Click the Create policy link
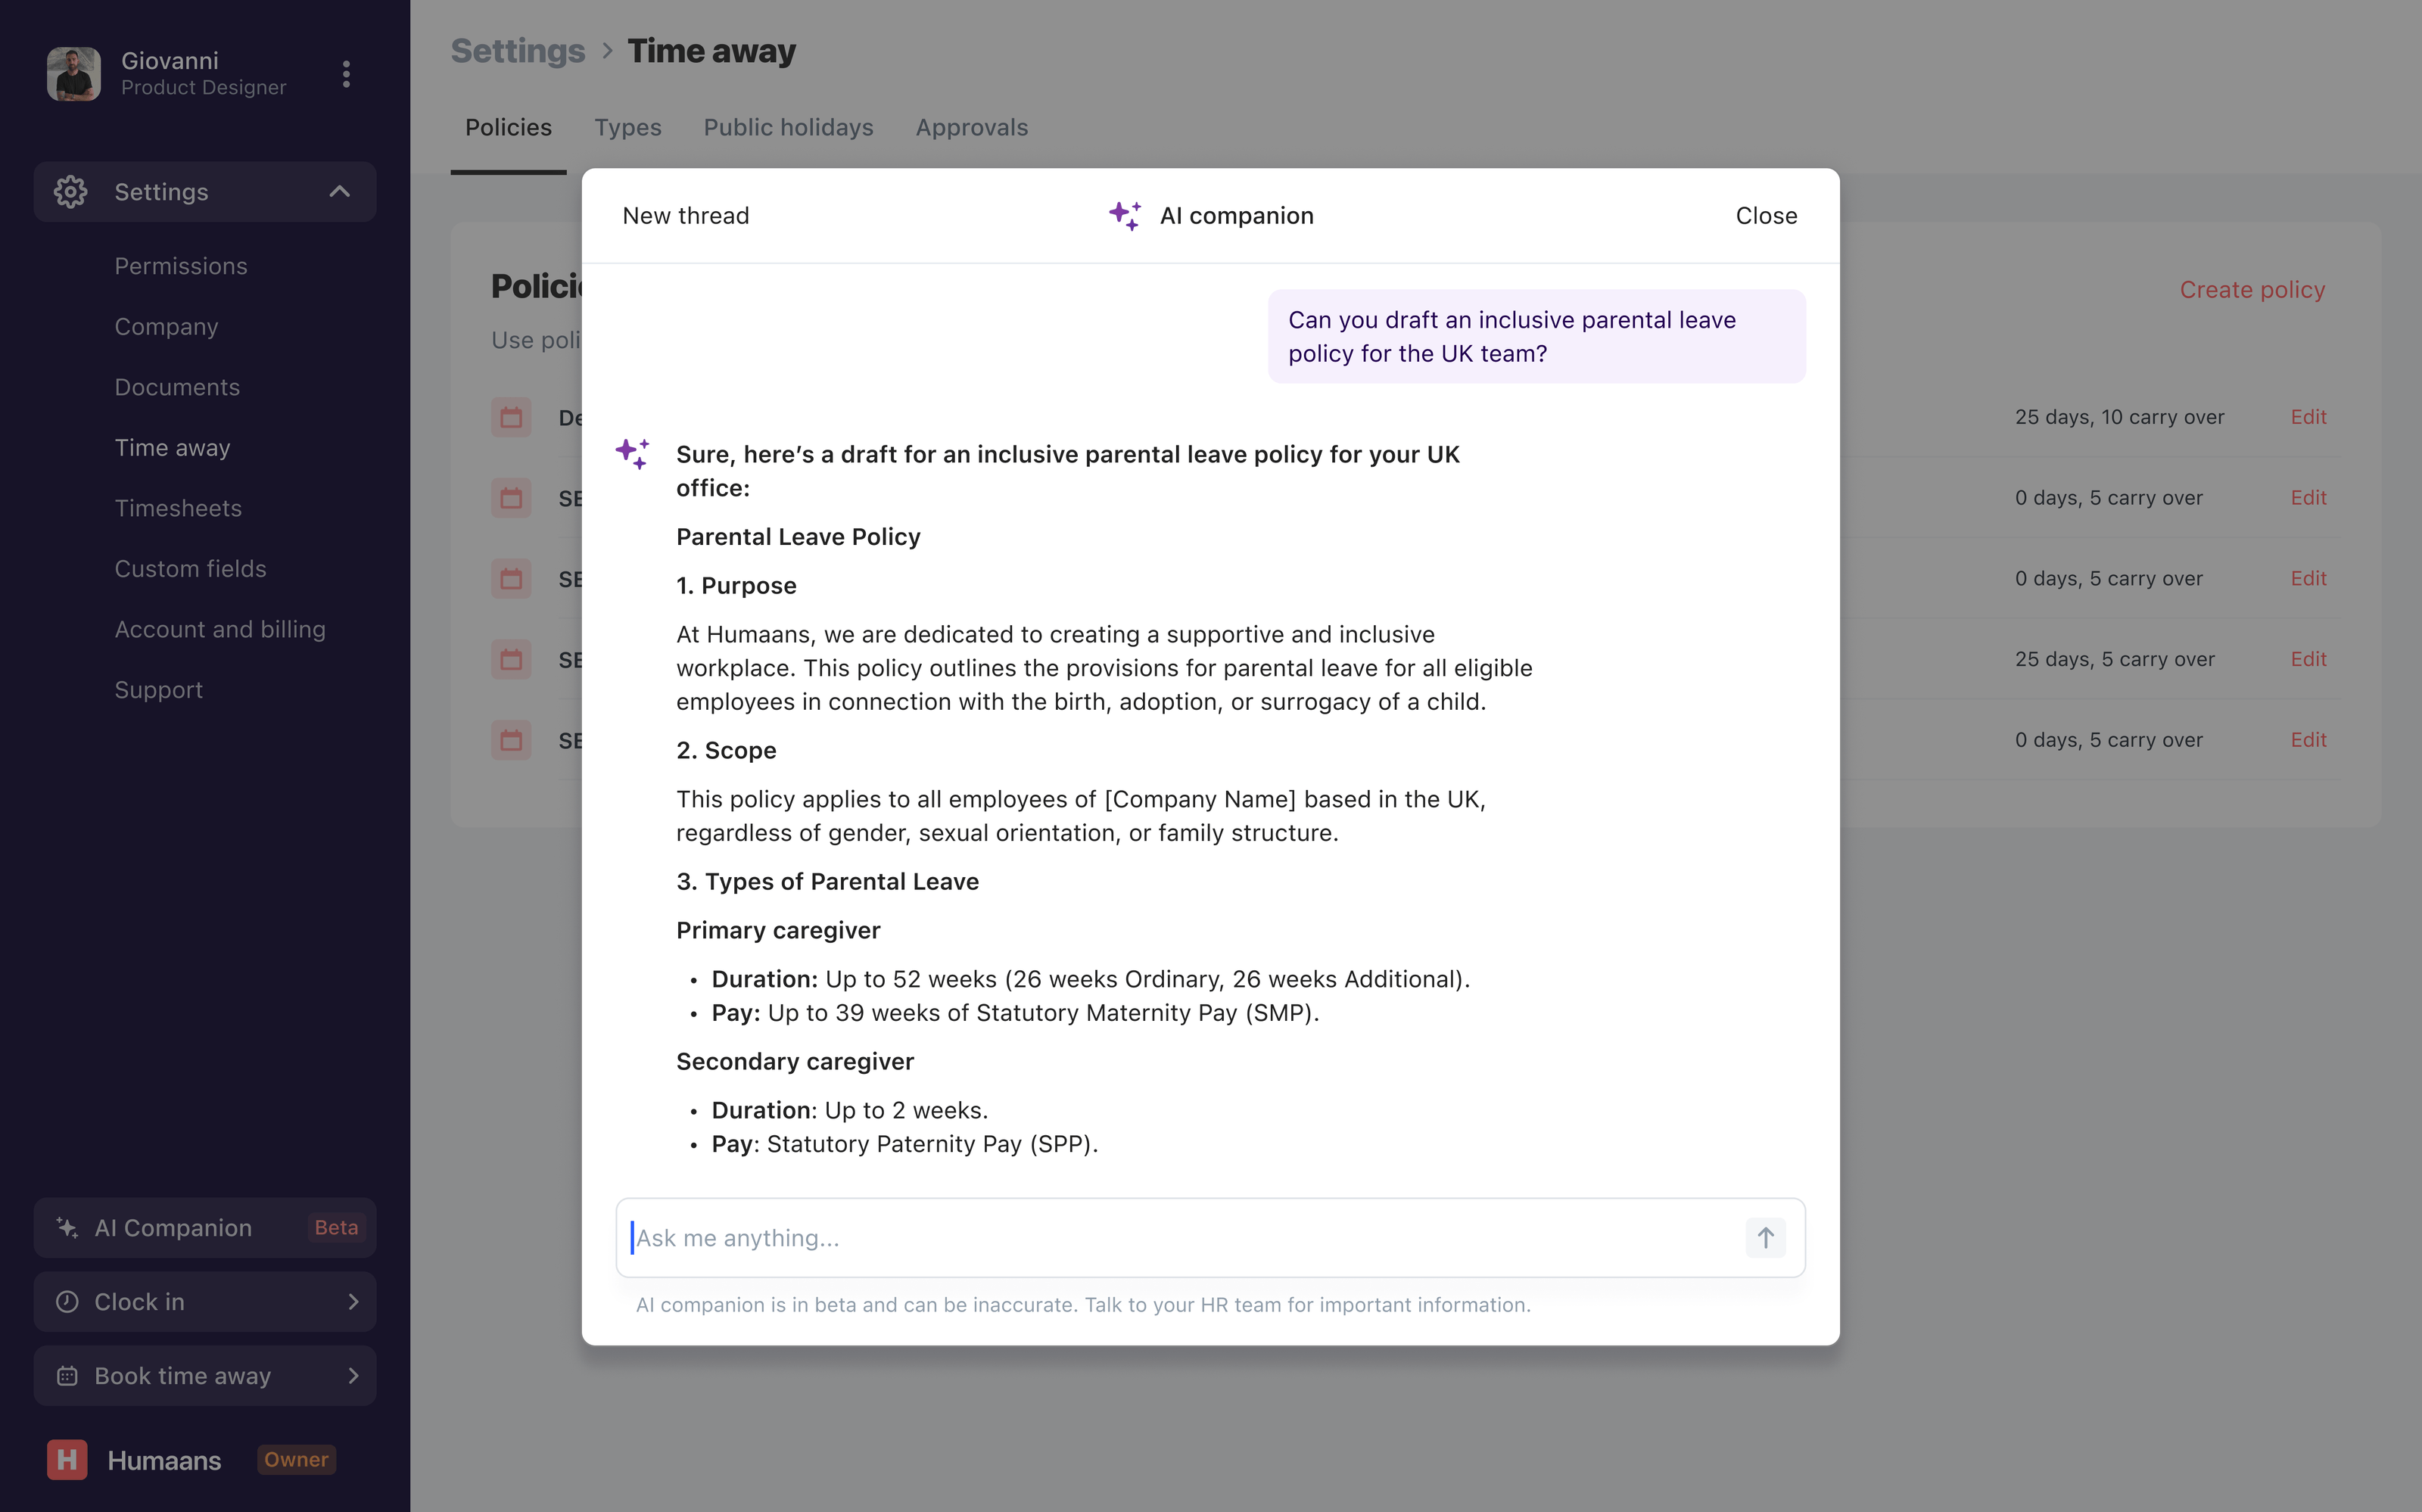Viewport: 2422px width, 1512px height. [2251, 289]
